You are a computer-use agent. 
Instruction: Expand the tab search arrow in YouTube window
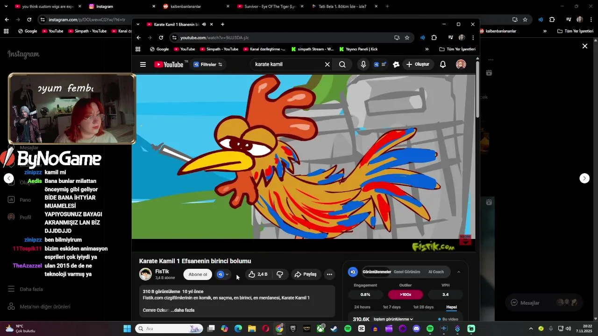(x=138, y=24)
